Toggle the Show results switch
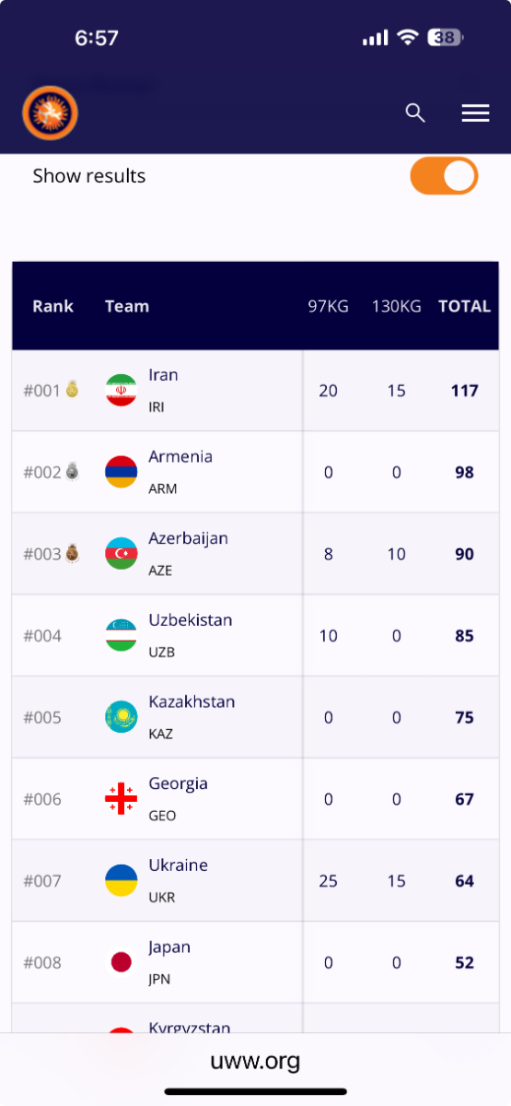511x1106 pixels. coord(444,176)
